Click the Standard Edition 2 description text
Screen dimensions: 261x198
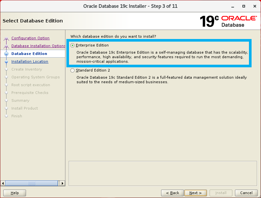pos(162,80)
